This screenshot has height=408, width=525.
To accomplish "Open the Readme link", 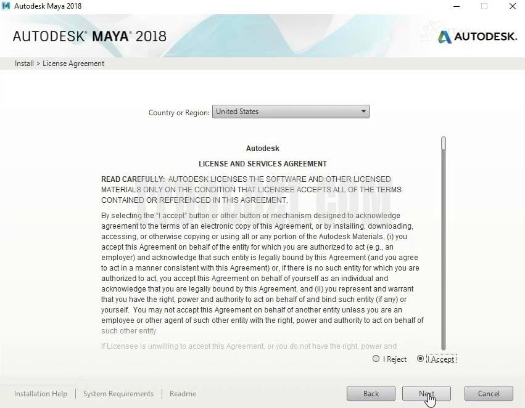I will point(183,394).
